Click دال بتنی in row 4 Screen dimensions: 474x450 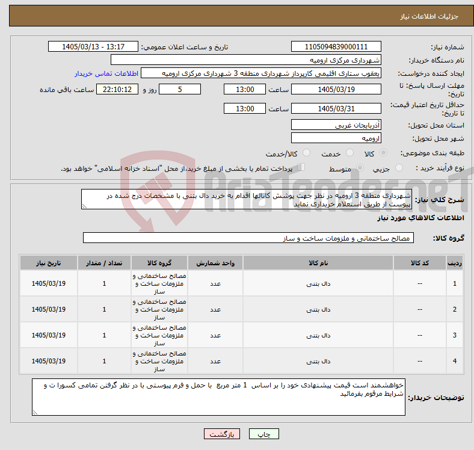coord(318,361)
